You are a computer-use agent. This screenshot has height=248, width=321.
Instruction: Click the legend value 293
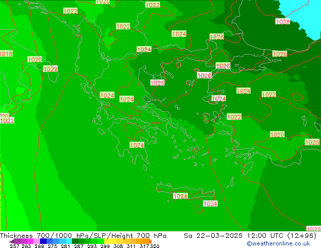click(x=92, y=246)
